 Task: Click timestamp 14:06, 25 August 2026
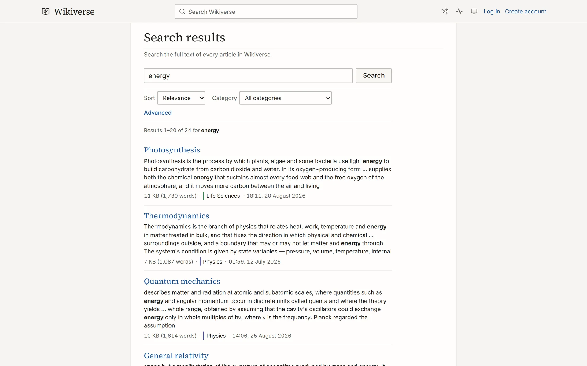(262, 336)
